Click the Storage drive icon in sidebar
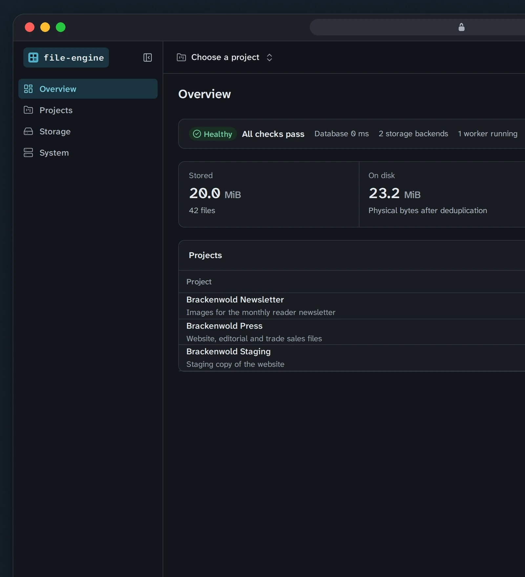 pyautogui.click(x=28, y=131)
